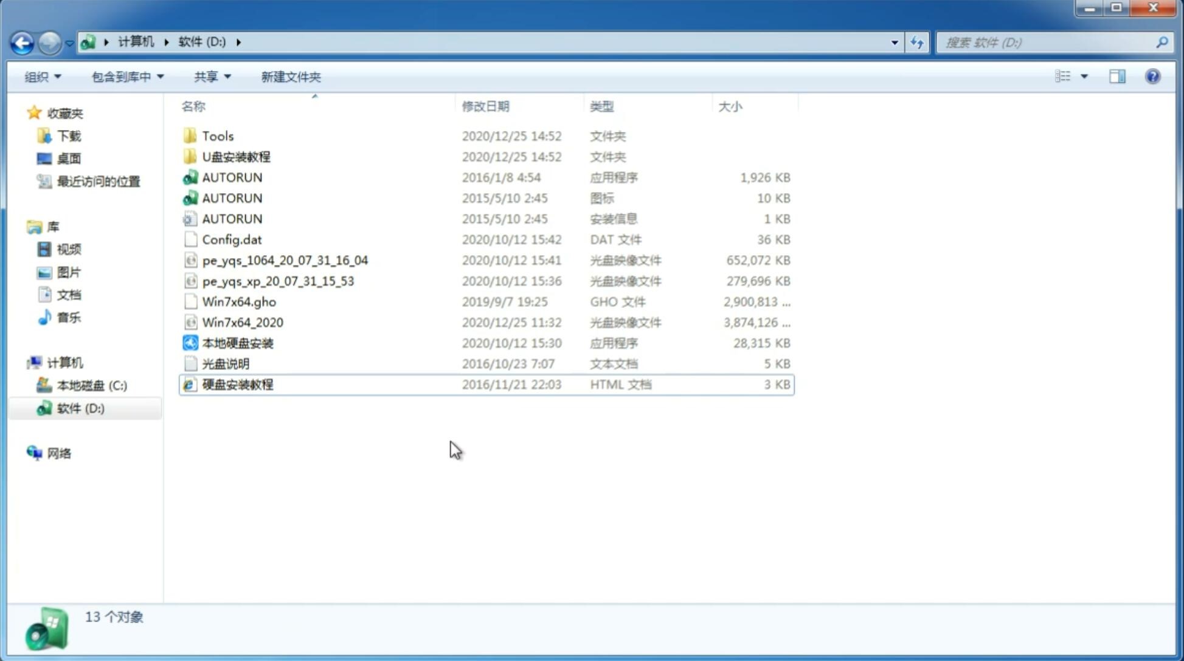Click 新建文件夹 button in toolbar

[x=291, y=77]
